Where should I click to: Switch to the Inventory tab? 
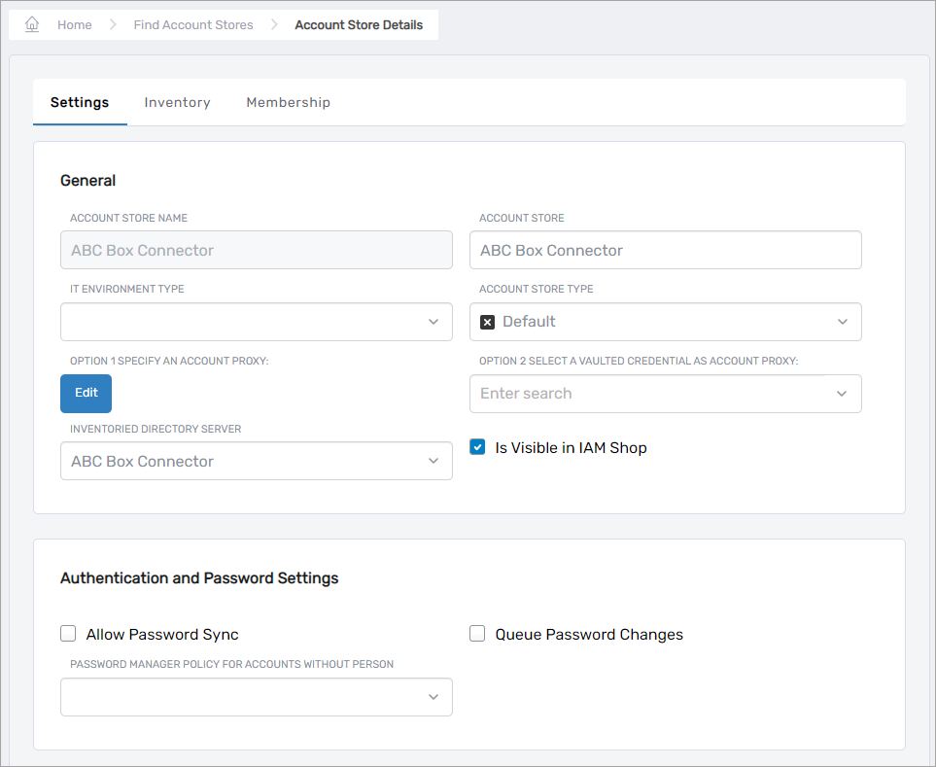click(177, 102)
